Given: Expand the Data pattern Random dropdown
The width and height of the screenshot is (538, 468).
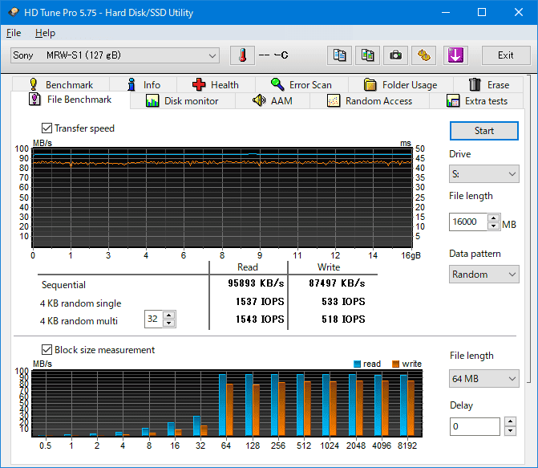Looking at the screenshot, I should pyautogui.click(x=484, y=274).
